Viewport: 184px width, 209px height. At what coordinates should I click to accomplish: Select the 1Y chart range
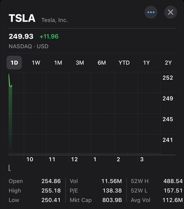pyautogui.click(x=146, y=63)
